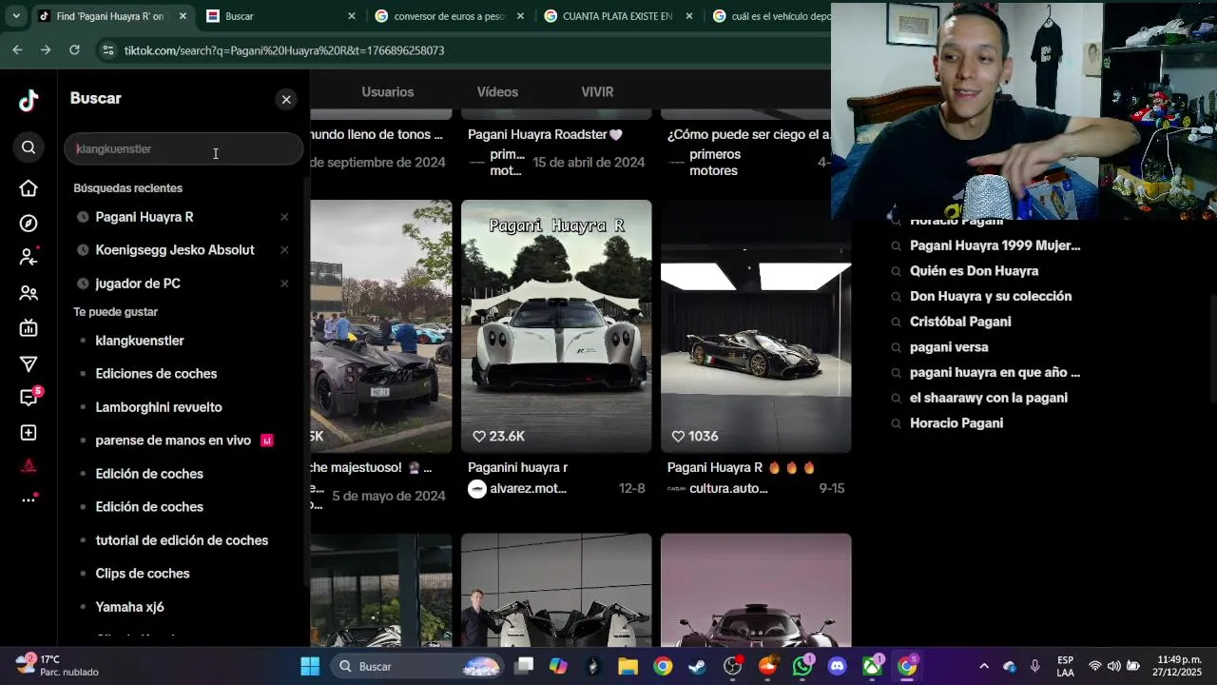Click the TikTok search input field
1217x685 pixels.
pyautogui.click(x=184, y=148)
